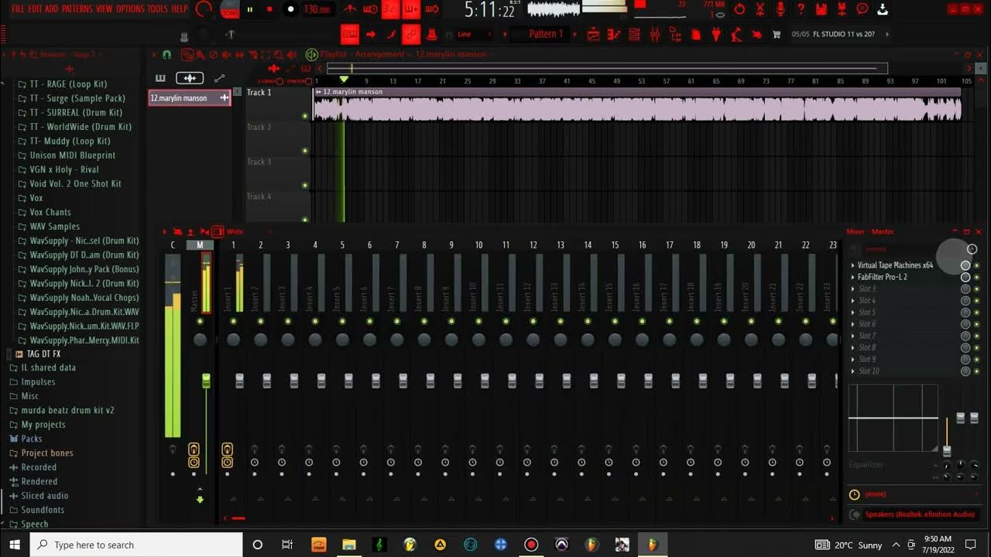Click the 130.000 tempo field

point(317,9)
